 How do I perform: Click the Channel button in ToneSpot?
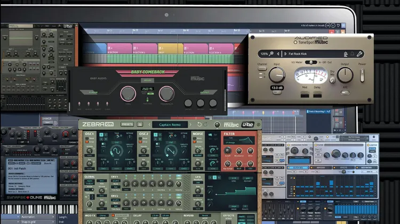click(x=262, y=69)
